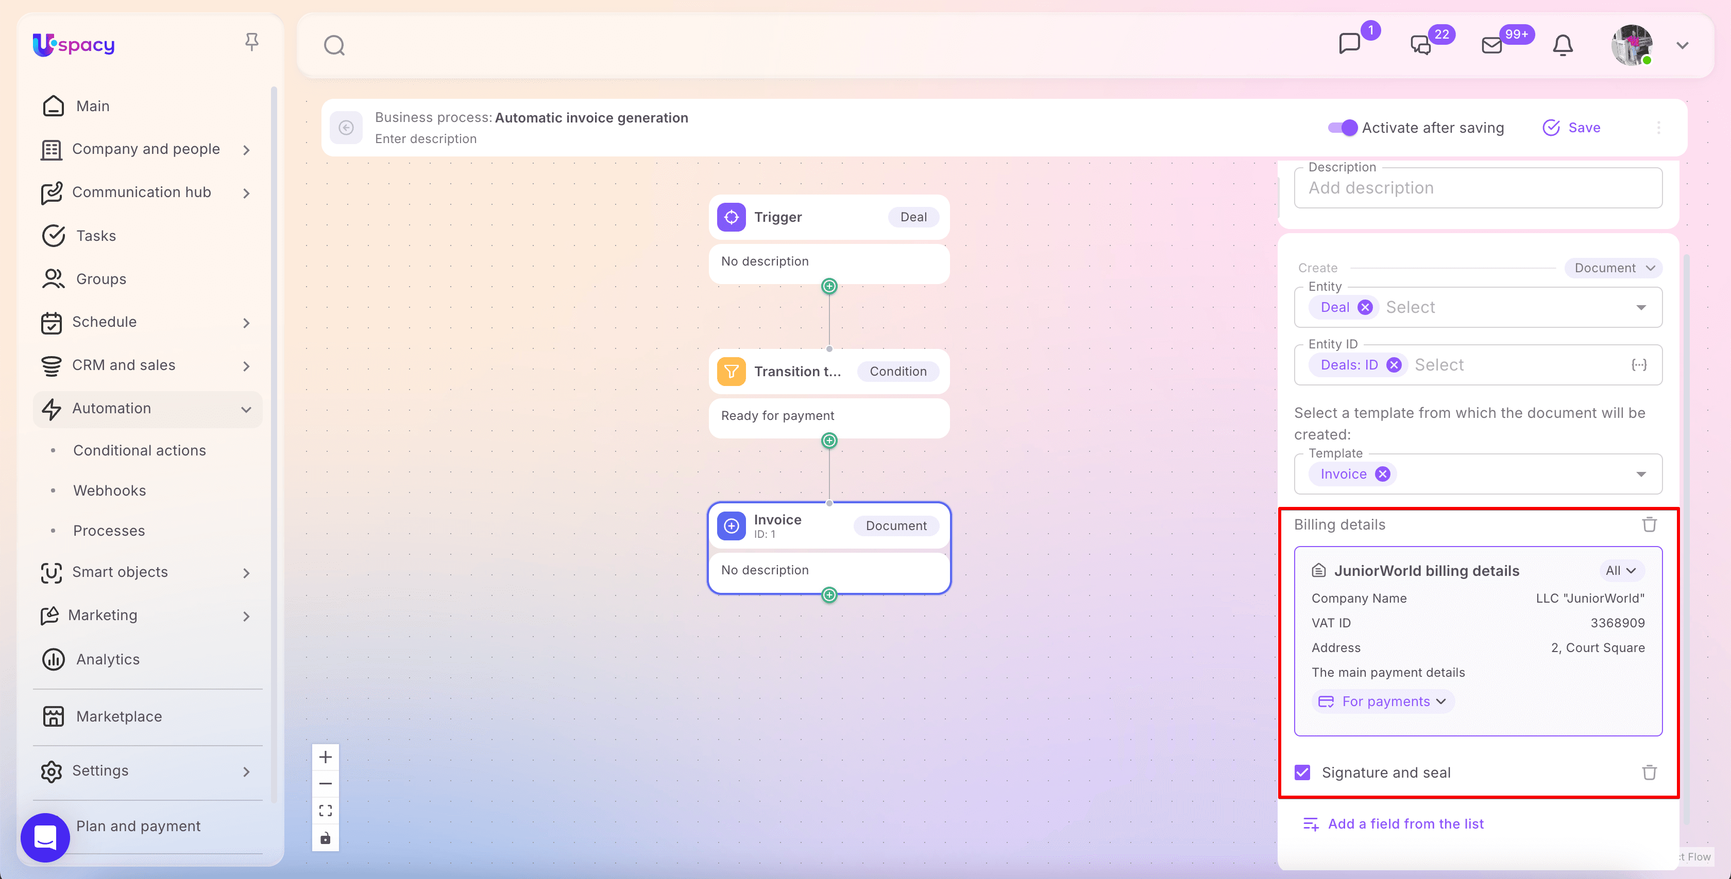
Task: Remove the Deals: ID chip
Action: coord(1394,365)
